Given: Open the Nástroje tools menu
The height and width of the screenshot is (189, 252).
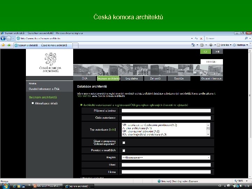Looking at the screenshot, I should pos(240,45).
